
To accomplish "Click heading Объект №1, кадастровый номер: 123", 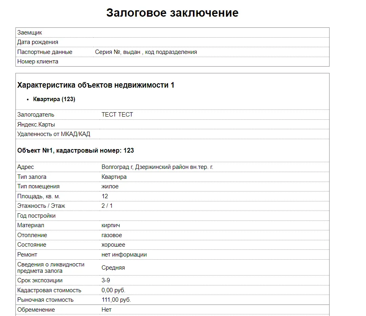I will [75, 150].
